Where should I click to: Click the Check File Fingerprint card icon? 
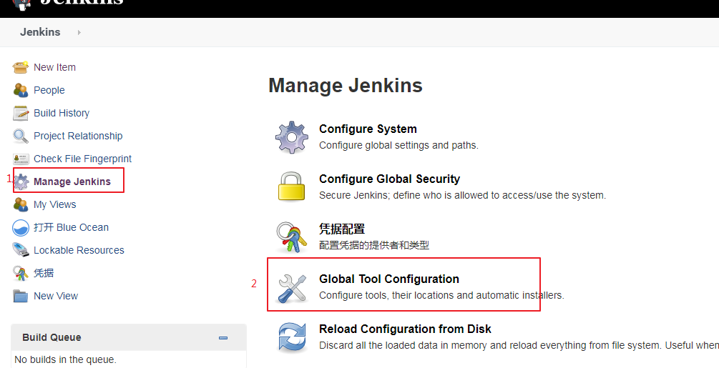click(21, 159)
